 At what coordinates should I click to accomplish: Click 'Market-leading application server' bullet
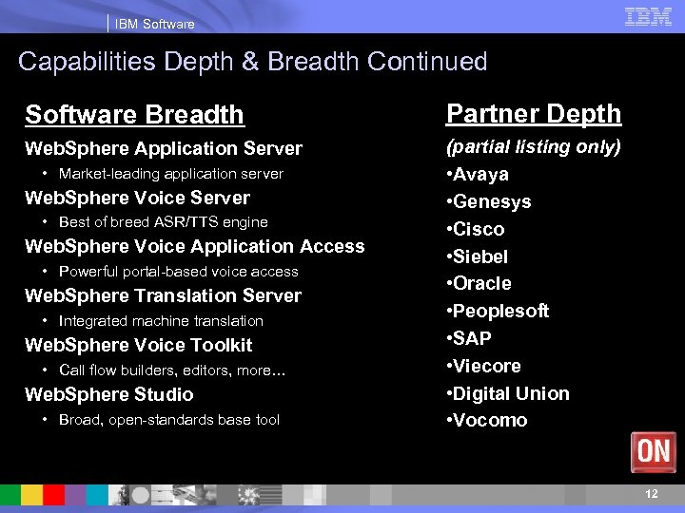pyautogui.click(x=171, y=174)
